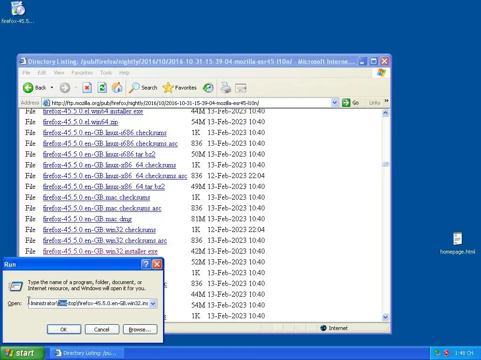The height and width of the screenshot is (360, 481).
Task: Click the History clock icon
Action: (x=208, y=88)
